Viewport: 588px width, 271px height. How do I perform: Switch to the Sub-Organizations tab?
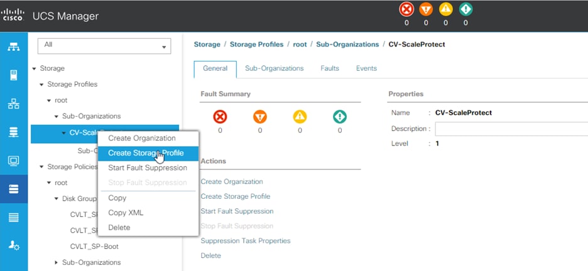coord(274,68)
